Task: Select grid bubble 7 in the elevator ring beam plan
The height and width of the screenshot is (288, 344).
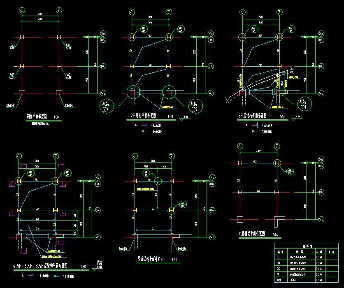Action: point(277,146)
